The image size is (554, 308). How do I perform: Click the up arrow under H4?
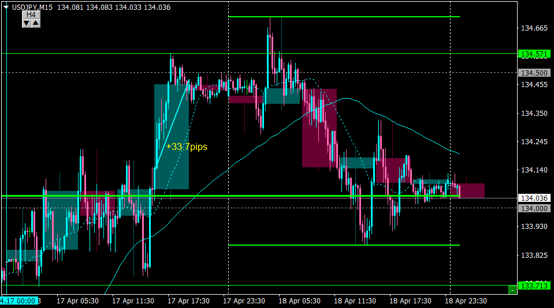[x=36, y=24]
